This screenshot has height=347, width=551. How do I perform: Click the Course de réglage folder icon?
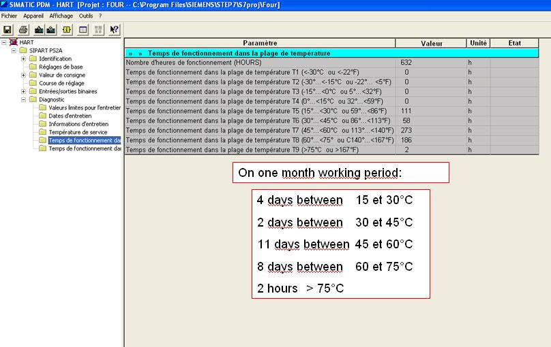pyautogui.click(x=33, y=83)
